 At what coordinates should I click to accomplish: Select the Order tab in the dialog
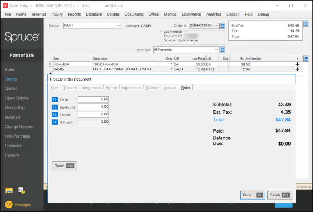[x=186, y=88]
